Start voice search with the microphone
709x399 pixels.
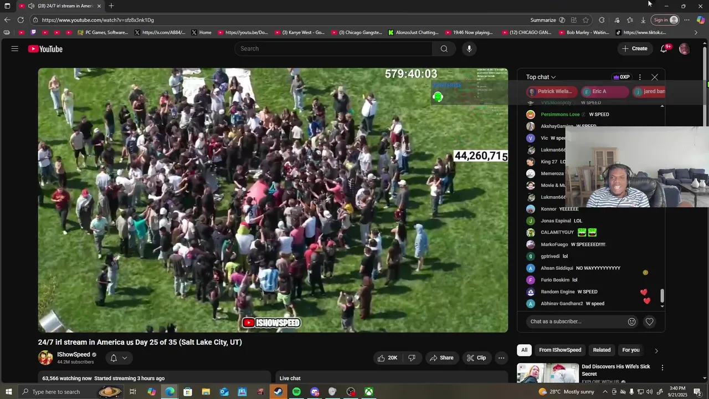pos(469,49)
